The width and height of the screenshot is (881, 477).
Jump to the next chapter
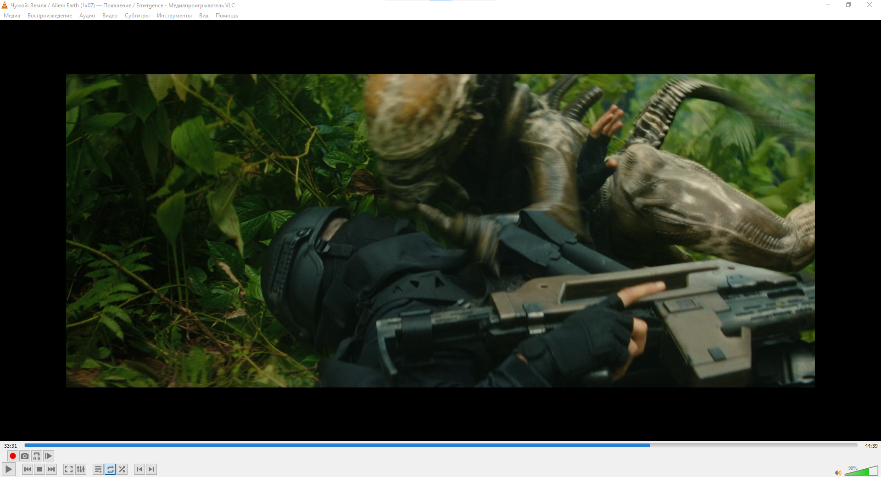151,469
